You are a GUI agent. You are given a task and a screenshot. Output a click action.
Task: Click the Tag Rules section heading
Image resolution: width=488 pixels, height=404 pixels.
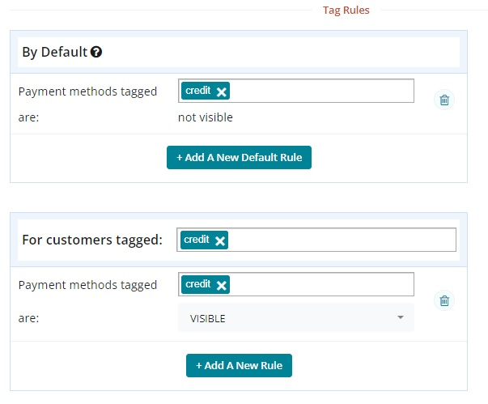coord(346,11)
